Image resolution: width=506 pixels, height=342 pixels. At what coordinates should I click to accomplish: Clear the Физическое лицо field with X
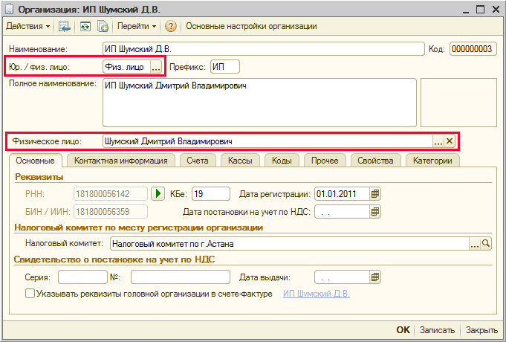click(x=450, y=141)
